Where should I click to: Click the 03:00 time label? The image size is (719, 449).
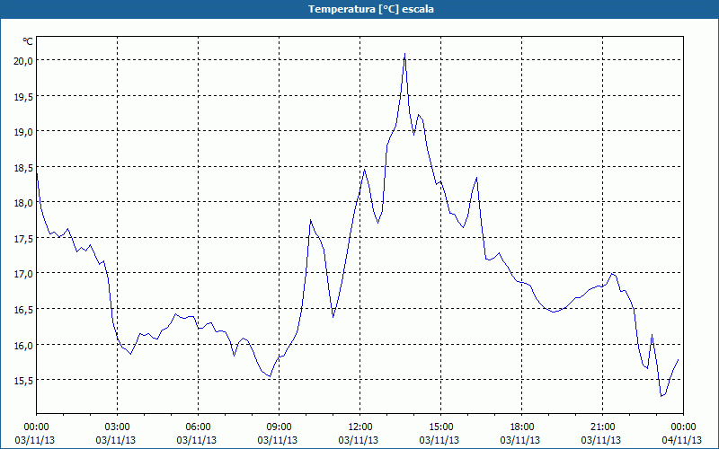coord(117,427)
